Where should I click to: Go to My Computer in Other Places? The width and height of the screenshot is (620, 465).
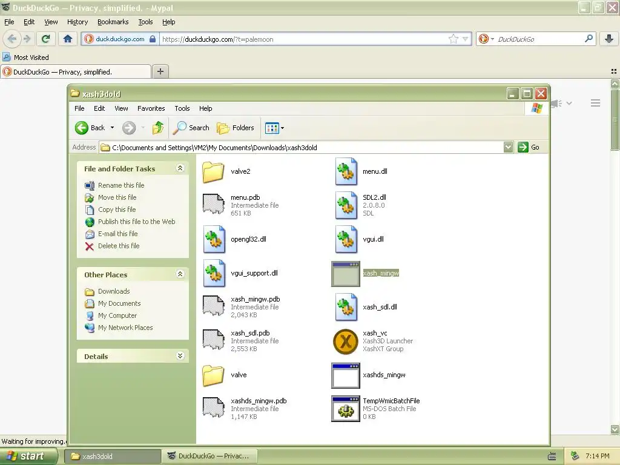point(117,315)
